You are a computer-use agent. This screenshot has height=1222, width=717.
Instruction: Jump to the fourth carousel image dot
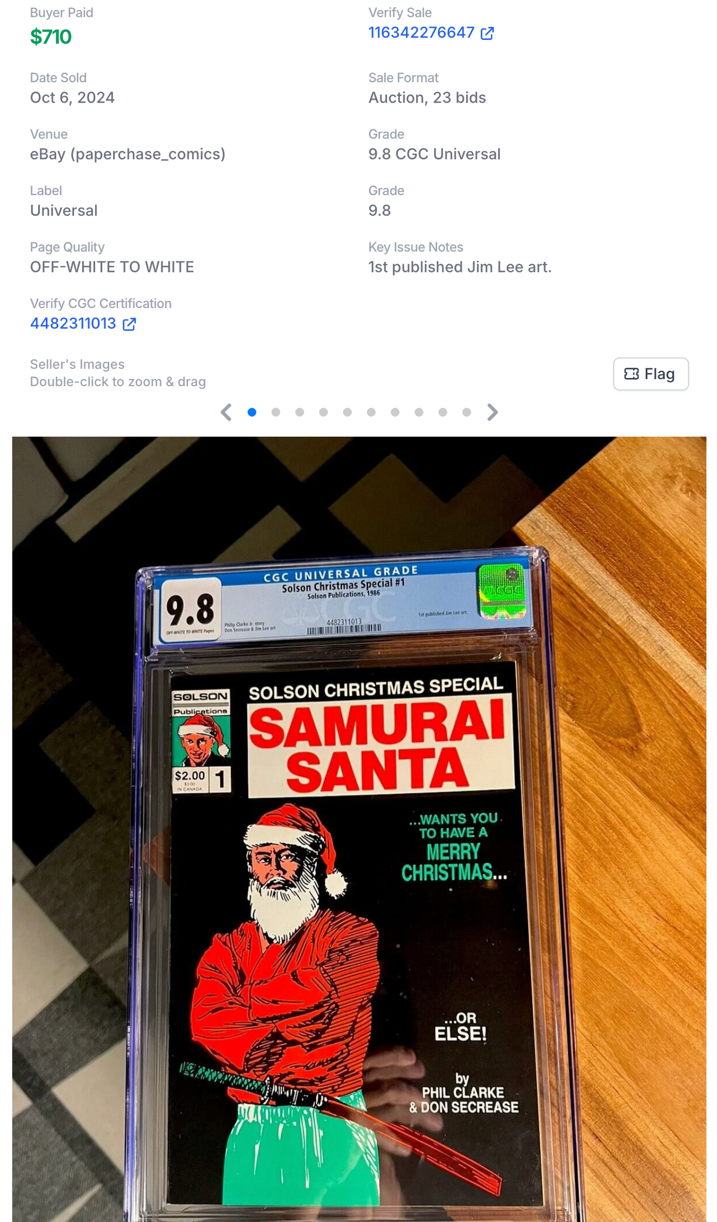click(323, 412)
